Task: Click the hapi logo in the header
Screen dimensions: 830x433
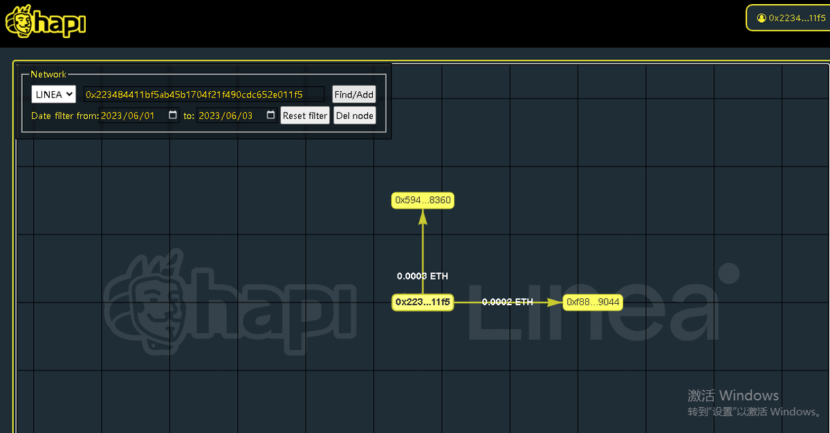Action: [46, 23]
